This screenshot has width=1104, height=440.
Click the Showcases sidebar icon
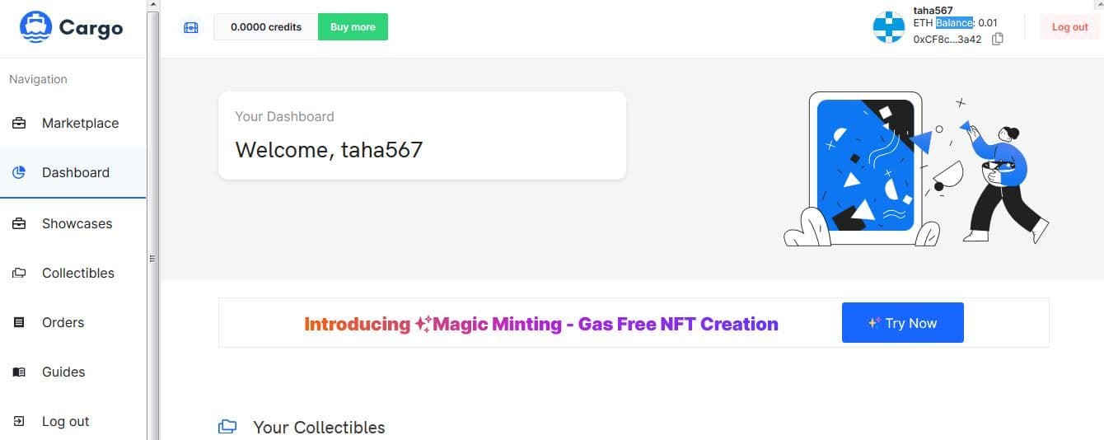[x=19, y=224]
